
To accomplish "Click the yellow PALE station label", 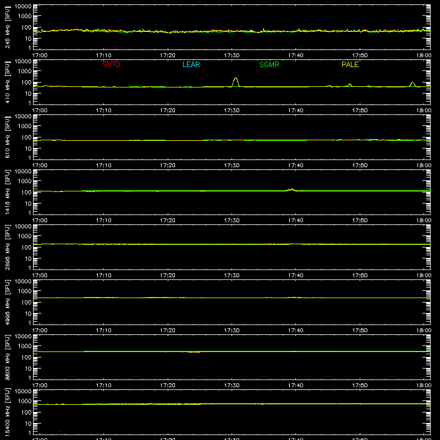I will tap(350, 64).
